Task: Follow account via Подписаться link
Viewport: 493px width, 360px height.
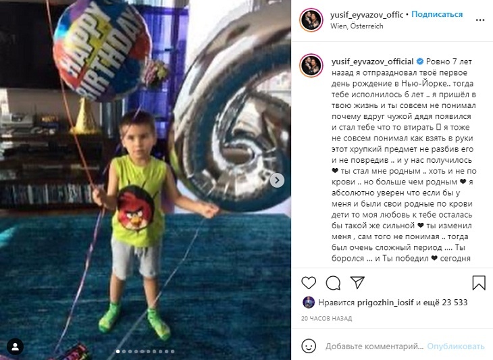Action: (x=437, y=14)
